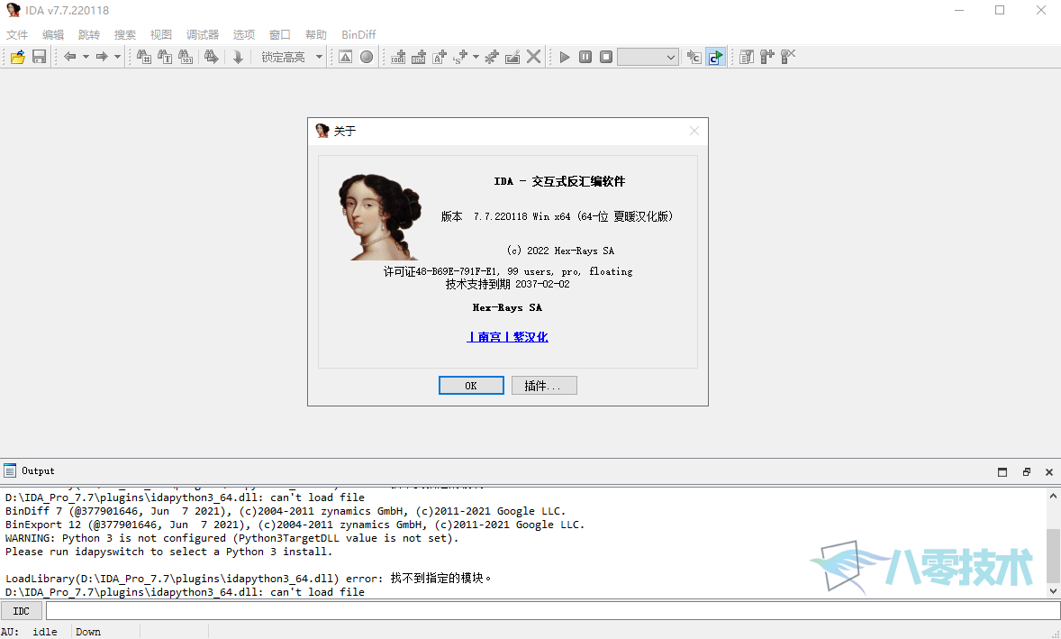Jump back using the left arrow
This screenshot has height=639, width=1061.
click(69, 57)
